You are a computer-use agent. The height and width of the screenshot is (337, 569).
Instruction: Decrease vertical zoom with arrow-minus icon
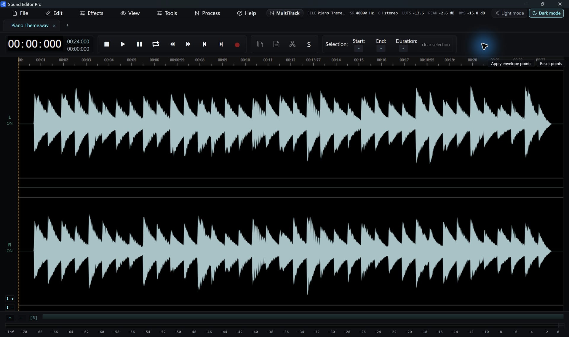(10, 308)
